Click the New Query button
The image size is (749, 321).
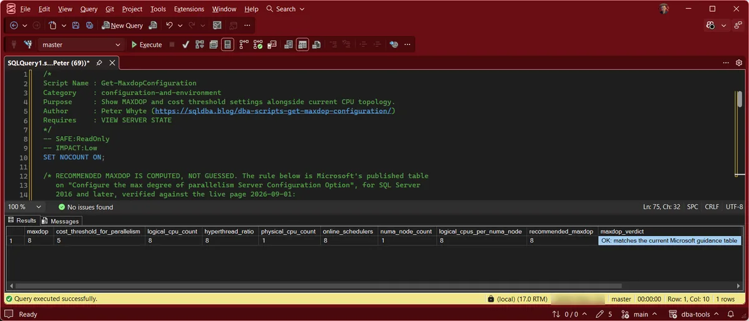tap(122, 26)
